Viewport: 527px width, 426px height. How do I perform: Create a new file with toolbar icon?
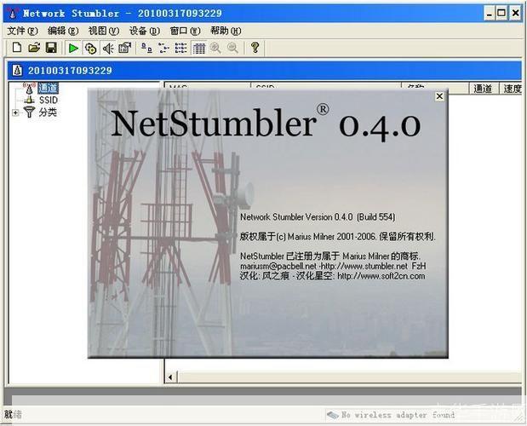[x=17, y=48]
